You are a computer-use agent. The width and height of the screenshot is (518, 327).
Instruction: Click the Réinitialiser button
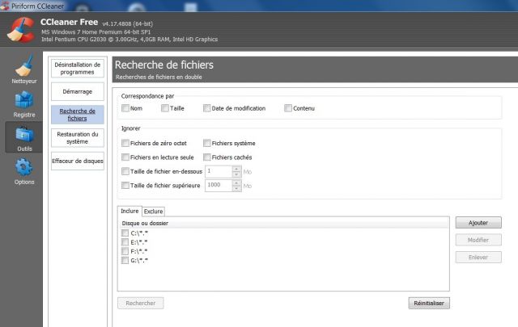pos(429,303)
